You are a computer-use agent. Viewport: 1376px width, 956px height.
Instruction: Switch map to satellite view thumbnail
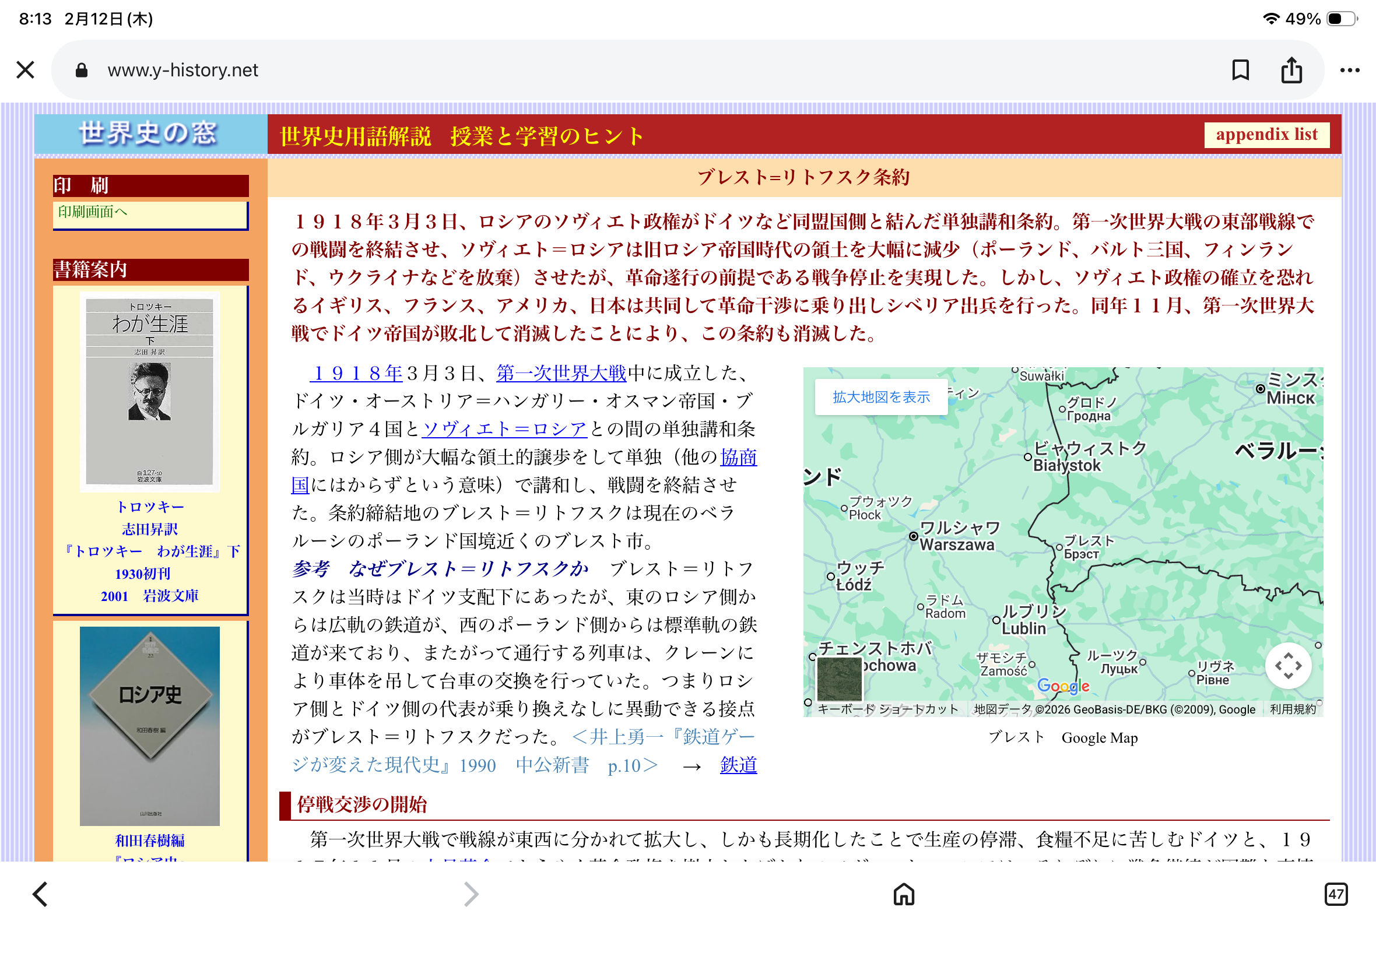tap(839, 678)
